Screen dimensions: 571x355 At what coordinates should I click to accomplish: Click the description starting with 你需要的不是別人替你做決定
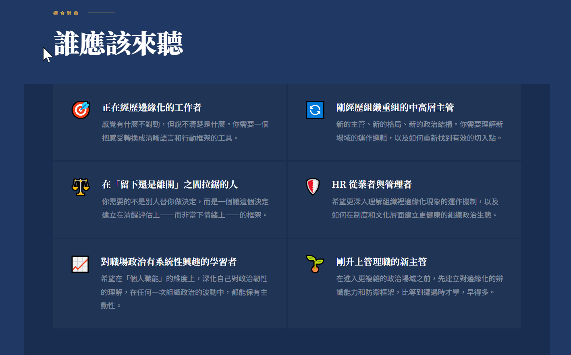[185, 208]
